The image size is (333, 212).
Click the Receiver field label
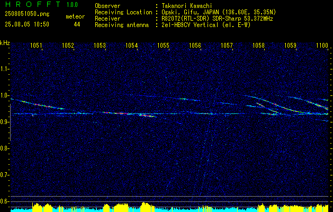[x=107, y=19]
